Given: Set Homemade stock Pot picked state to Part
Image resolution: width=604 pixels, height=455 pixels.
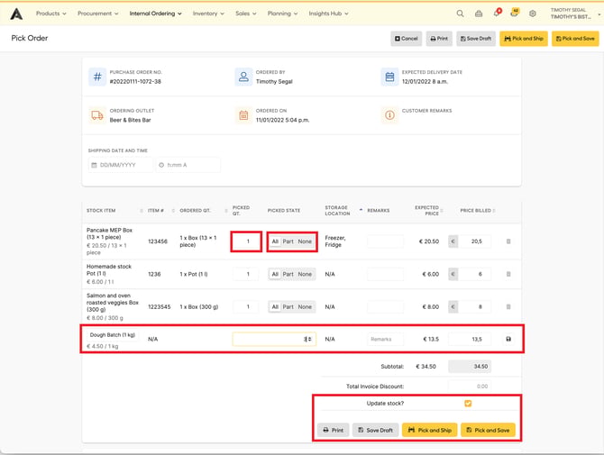Looking at the screenshot, I should [288, 274].
